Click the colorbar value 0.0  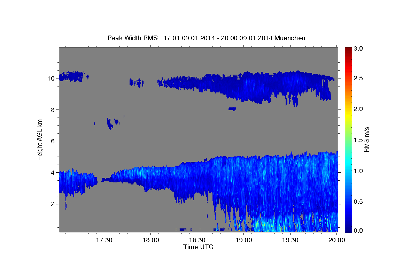(x=359, y=231)
